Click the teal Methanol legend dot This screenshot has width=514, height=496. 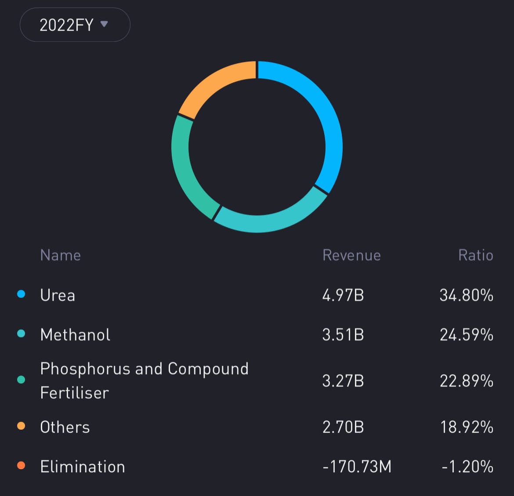click(21, 334)
